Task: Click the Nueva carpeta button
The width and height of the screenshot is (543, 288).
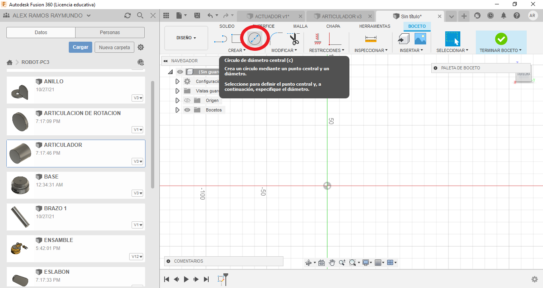Action: coord(114,47)
